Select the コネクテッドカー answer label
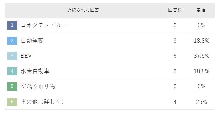Viewport: 218px width, 115px height. pos(44,25)
